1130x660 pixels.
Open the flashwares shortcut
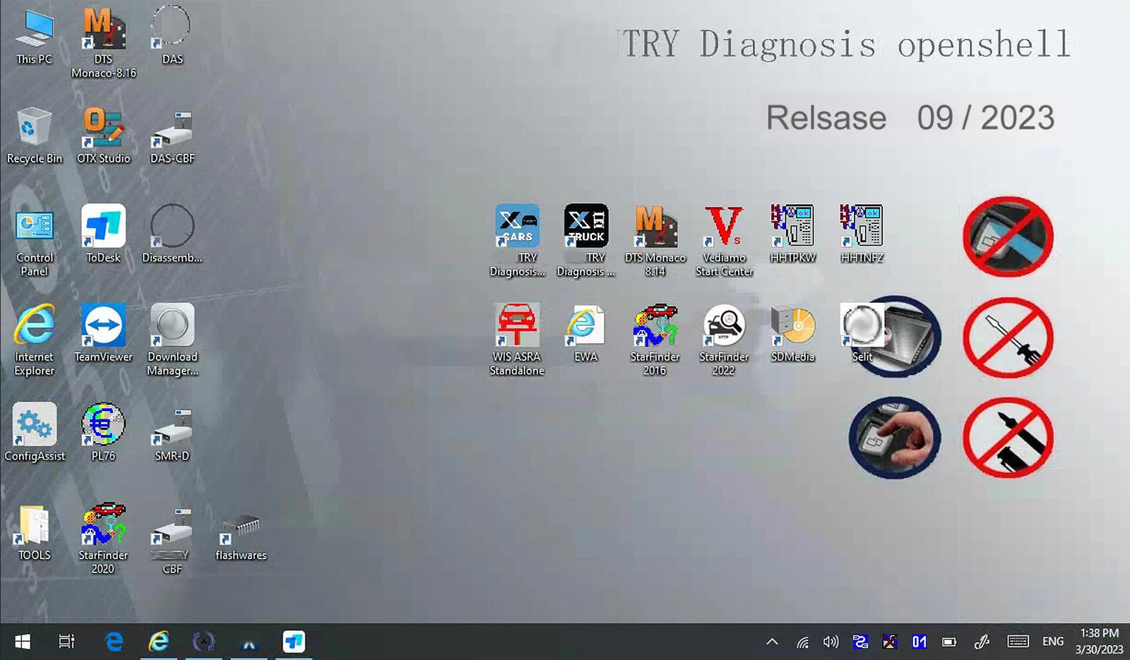click(241, 538)
